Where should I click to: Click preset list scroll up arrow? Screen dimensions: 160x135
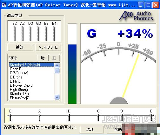[57, 65]
